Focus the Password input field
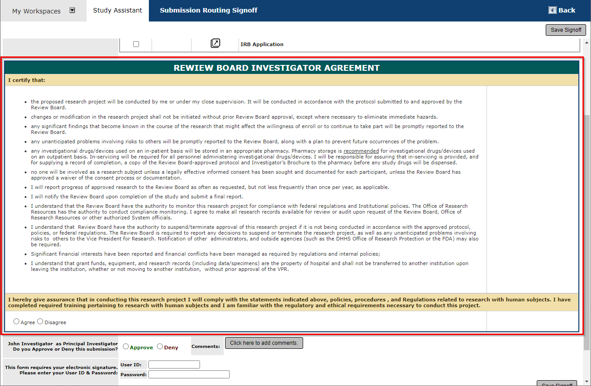Viewport: 591px width, 386px height. 189,374
